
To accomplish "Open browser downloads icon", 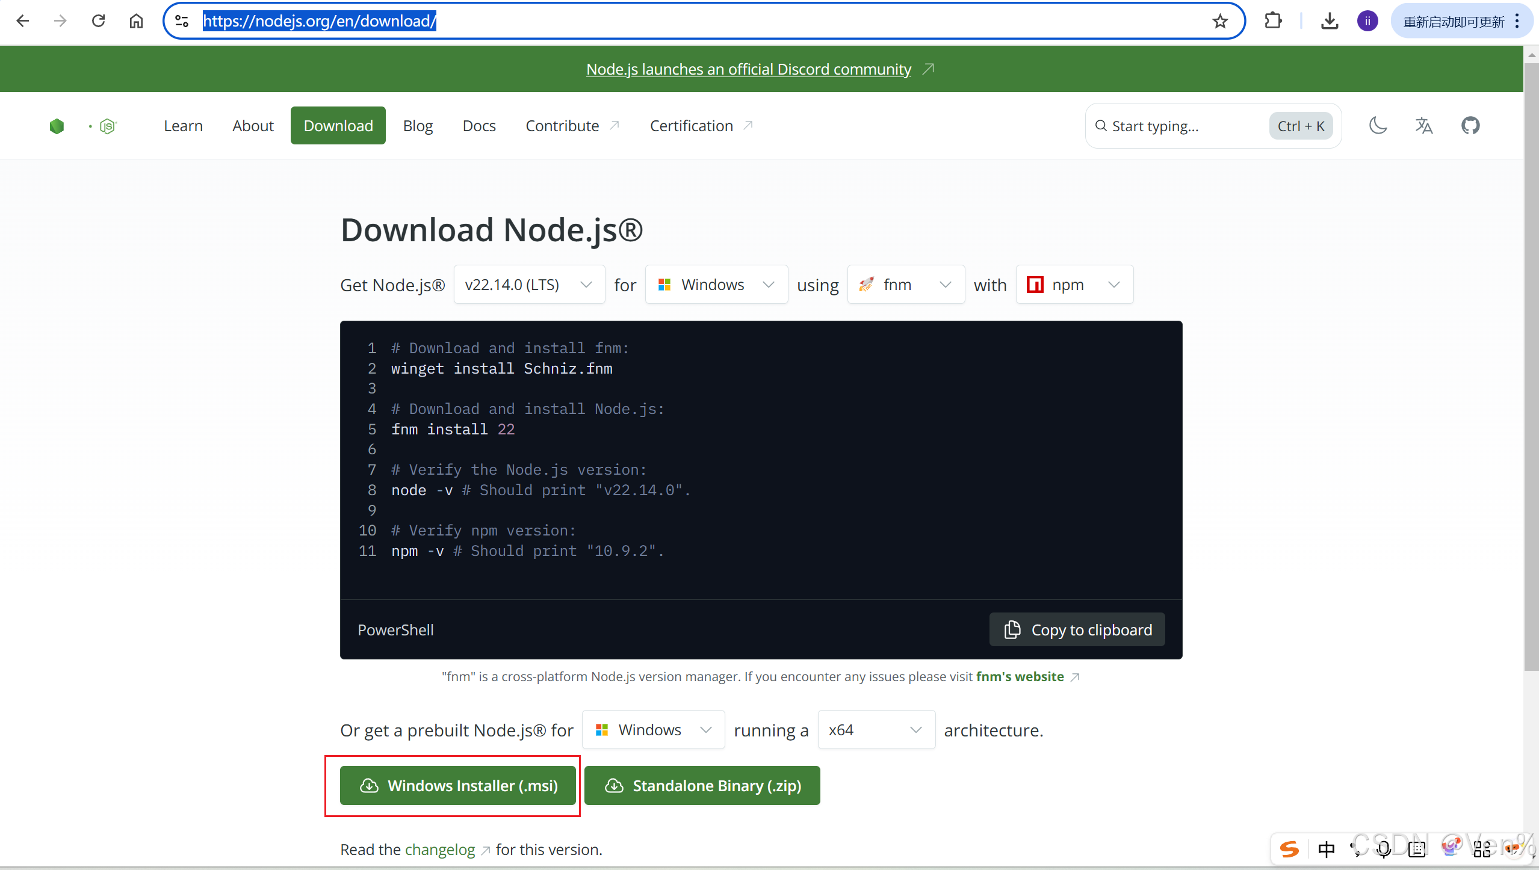I will tap(1330, 22).
